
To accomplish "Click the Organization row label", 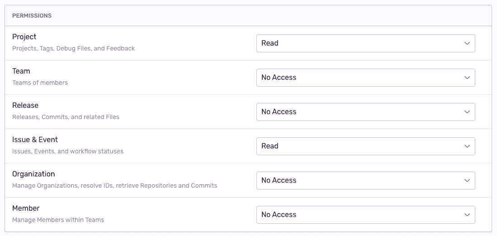I will [33, 174].
